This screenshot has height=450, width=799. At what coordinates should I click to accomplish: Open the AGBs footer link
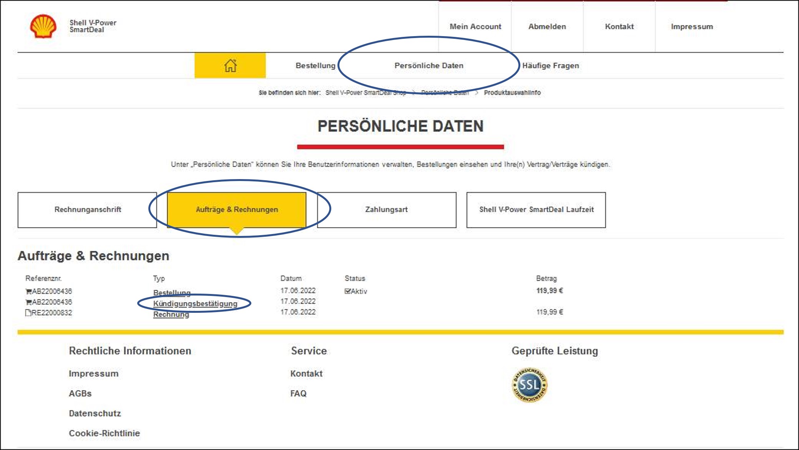(x=80, y=394)
